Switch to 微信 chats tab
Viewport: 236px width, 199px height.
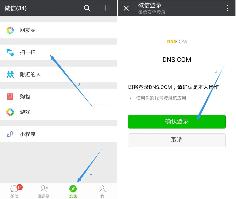(14, 191)
